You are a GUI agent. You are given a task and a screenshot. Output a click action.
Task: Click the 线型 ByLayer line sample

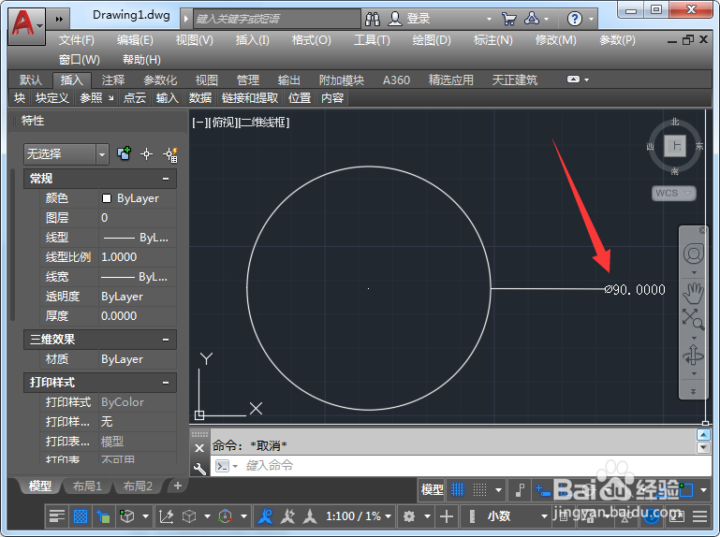pos(119,238)
